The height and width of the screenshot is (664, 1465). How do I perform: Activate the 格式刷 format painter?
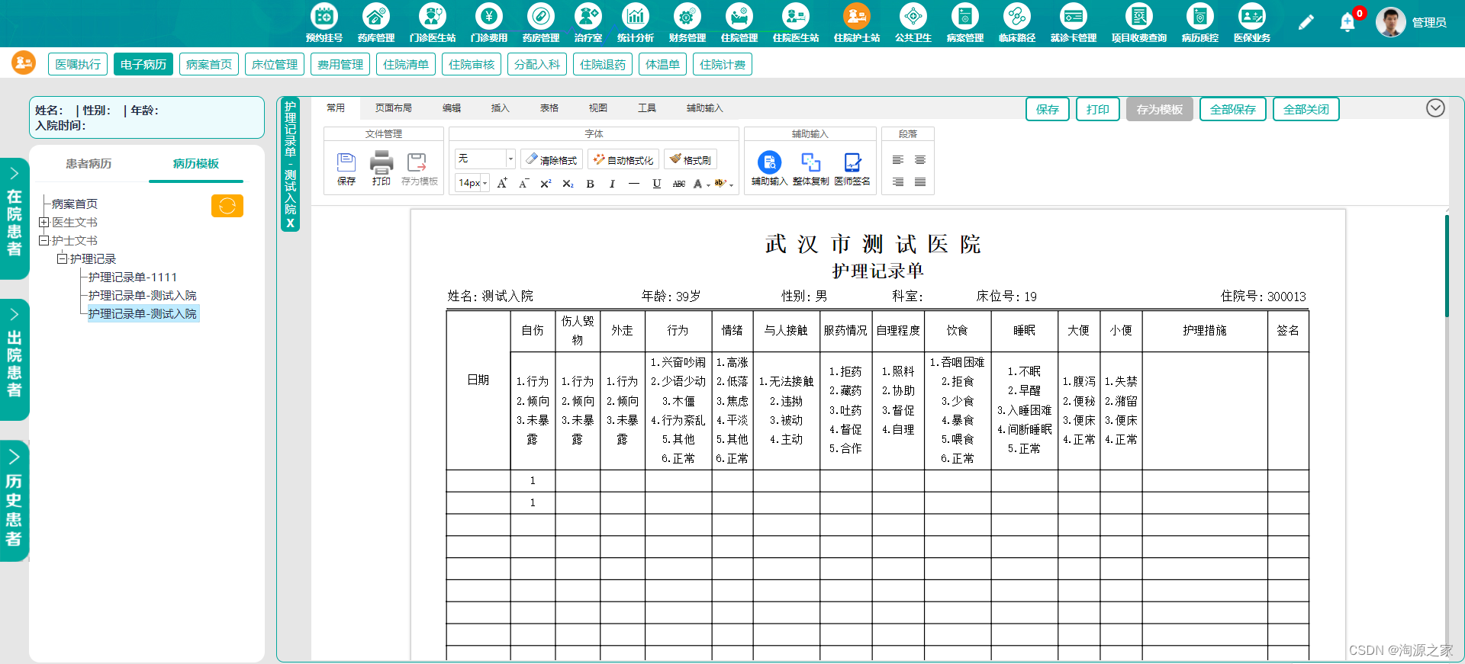[691, 159]
